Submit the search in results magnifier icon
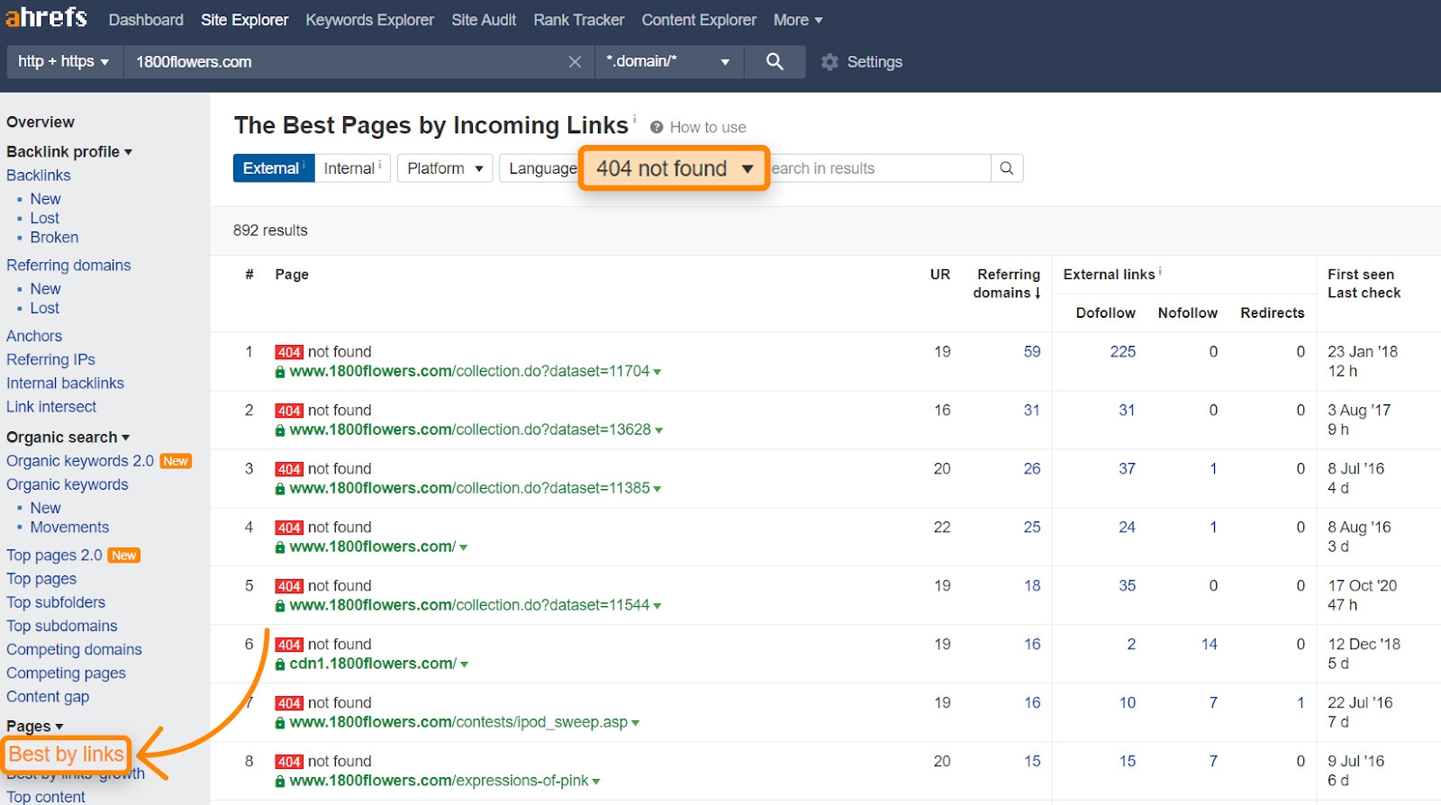 pyautogui.click(x=1006, y=168)
